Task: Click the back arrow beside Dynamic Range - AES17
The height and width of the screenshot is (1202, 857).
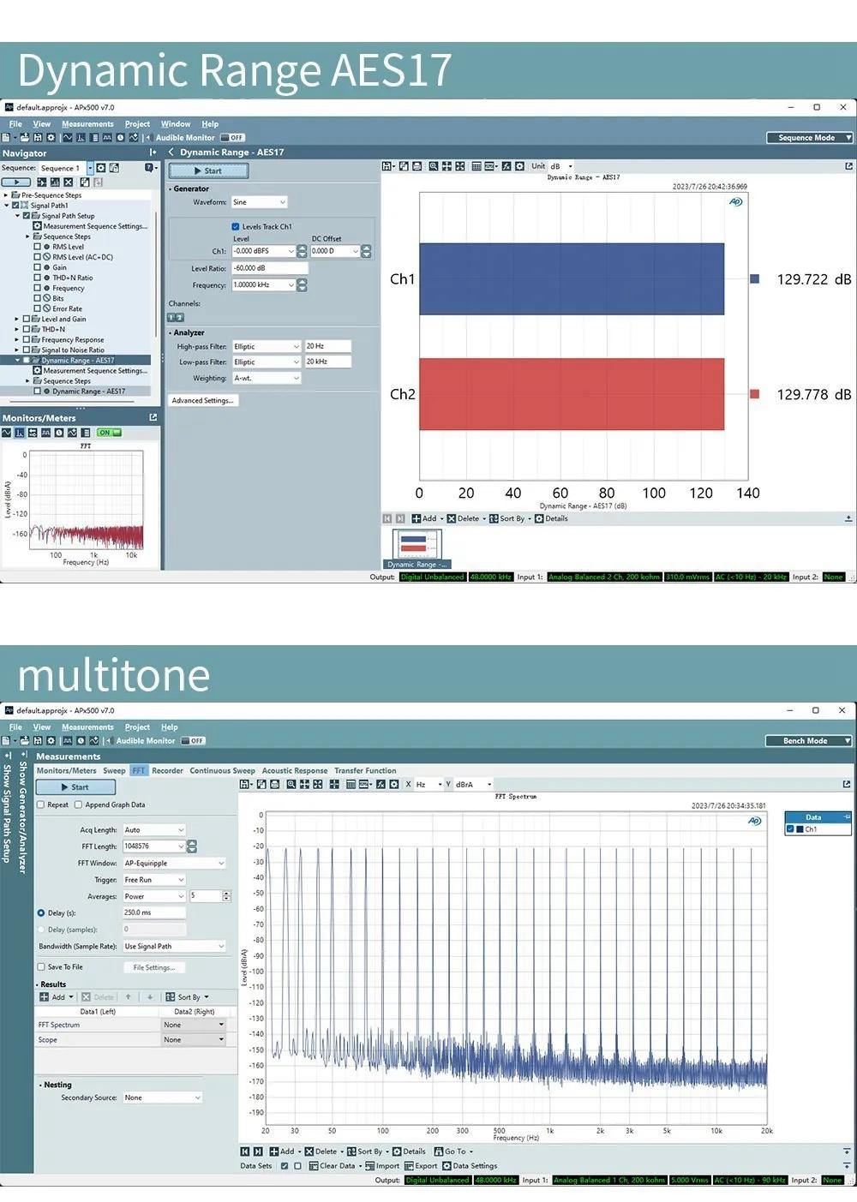Action: tap(171, 152)
